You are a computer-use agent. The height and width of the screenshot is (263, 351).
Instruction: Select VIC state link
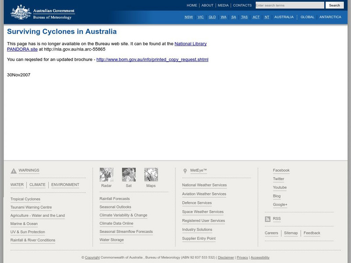click(x=201, y=17)
